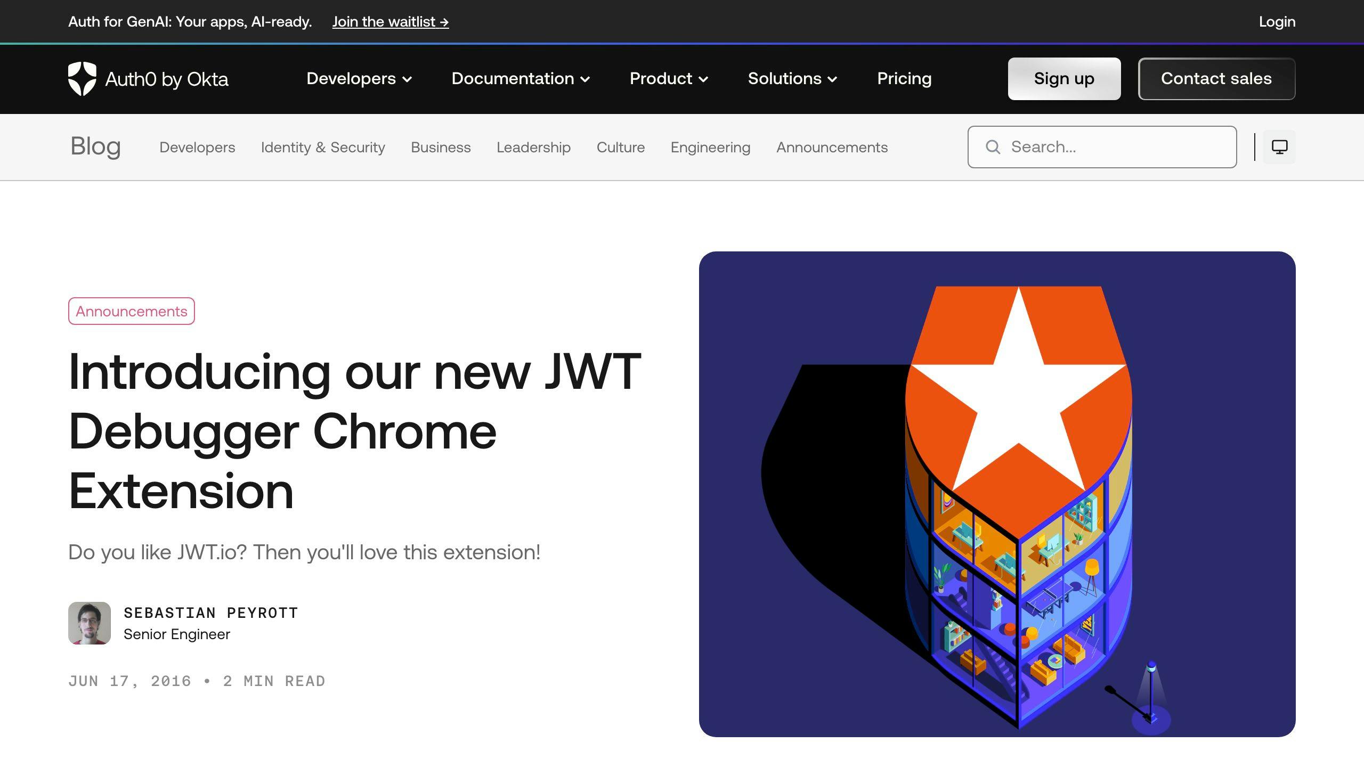Screen dimensions: 1364x767
Task: Select the Engineering blog category
Action: (710, 148)
